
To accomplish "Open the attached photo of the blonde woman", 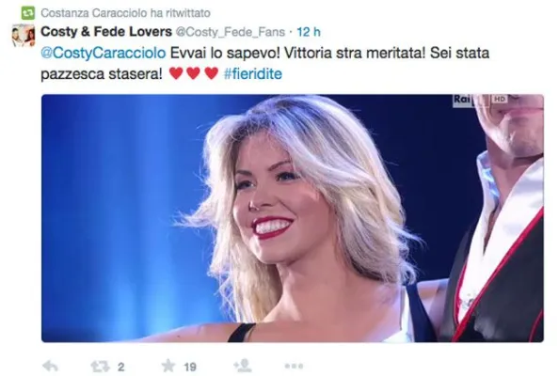I will pos(293,218).
